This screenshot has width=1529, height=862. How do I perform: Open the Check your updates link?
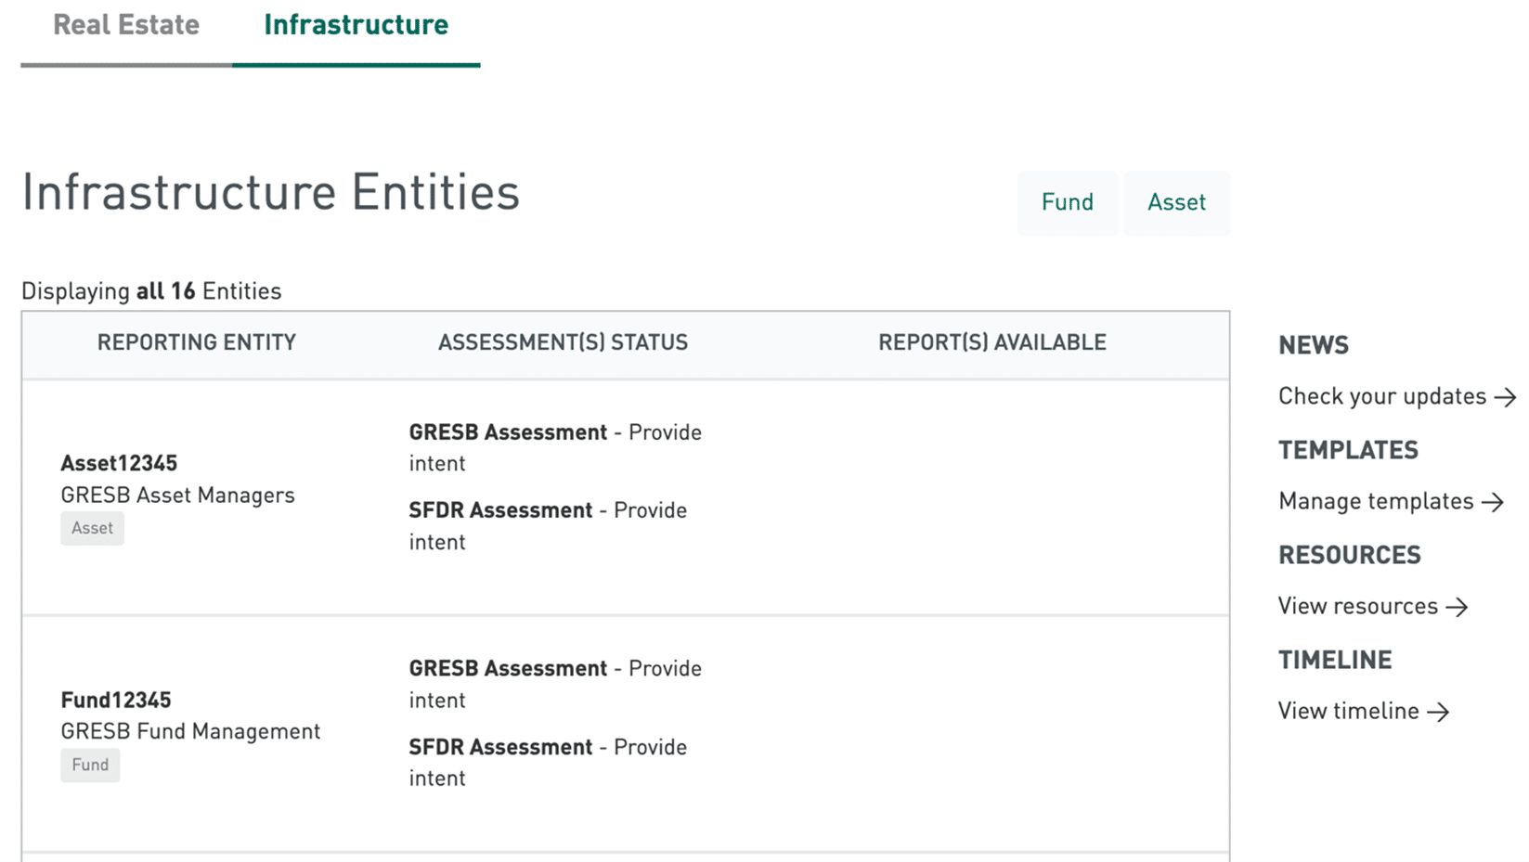click(1381, 396)
